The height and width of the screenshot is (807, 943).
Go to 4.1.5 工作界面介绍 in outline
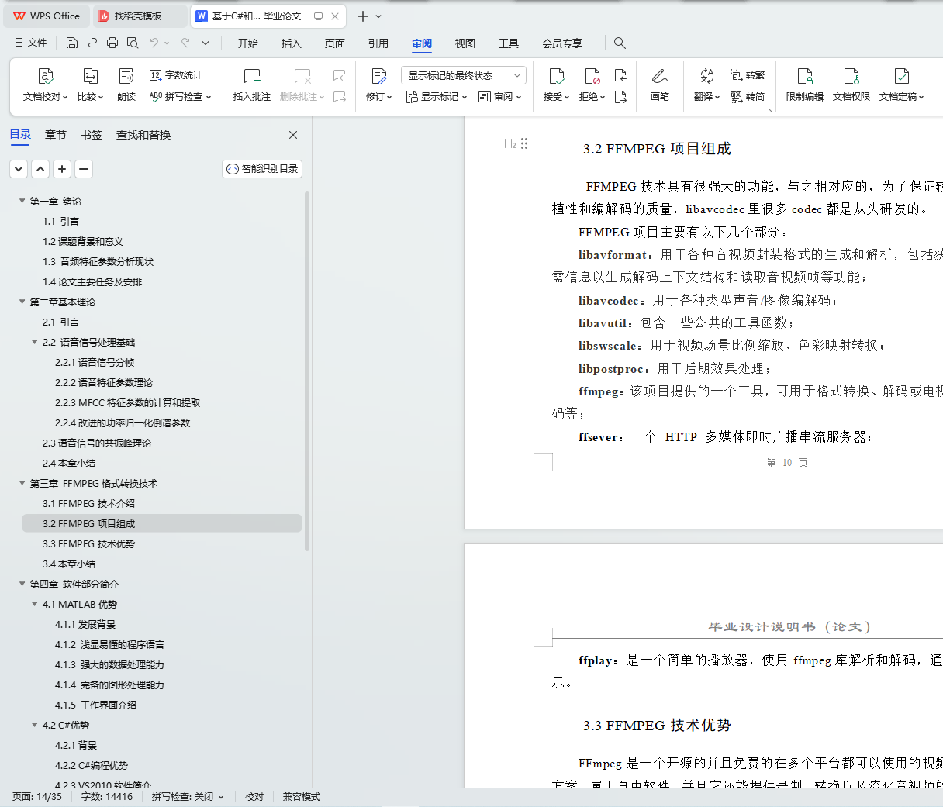(x=96, y=705)
